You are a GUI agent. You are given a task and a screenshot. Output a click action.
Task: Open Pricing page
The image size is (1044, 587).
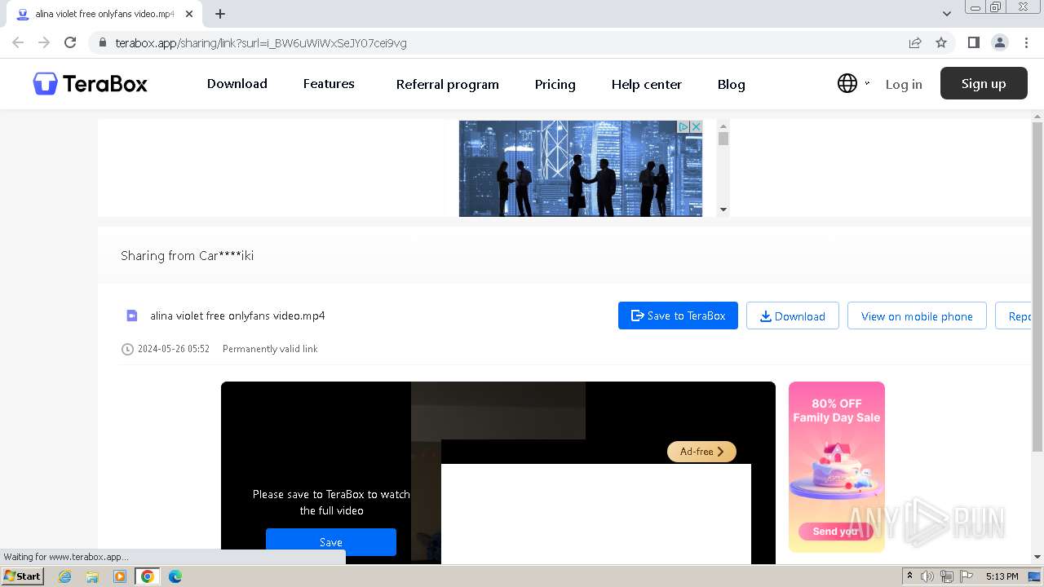(555, 84)
